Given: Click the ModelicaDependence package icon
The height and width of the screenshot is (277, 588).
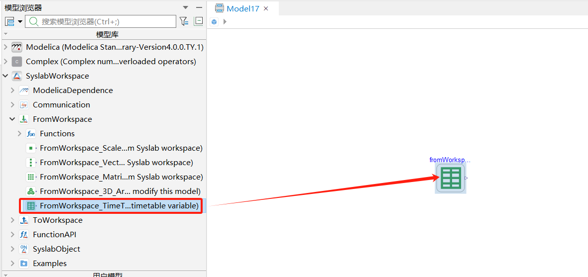Looking at the screenshot, I should (24, 90).
